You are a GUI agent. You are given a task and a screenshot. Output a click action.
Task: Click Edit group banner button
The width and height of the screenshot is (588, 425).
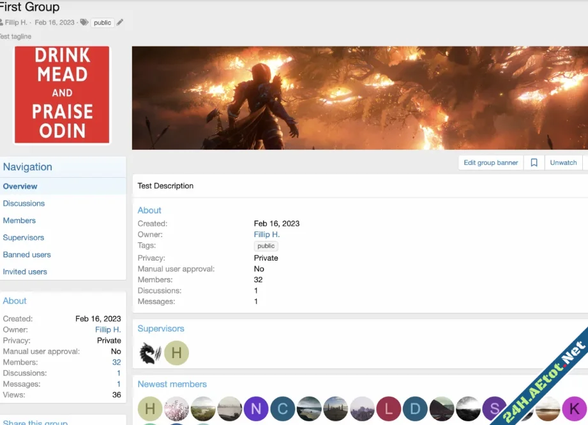(490, 162)
